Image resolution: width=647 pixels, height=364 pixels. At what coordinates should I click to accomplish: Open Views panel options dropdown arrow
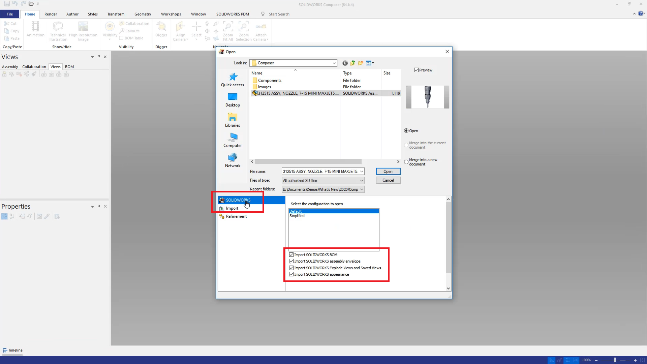pyautogui.click(x=92, y=57)
